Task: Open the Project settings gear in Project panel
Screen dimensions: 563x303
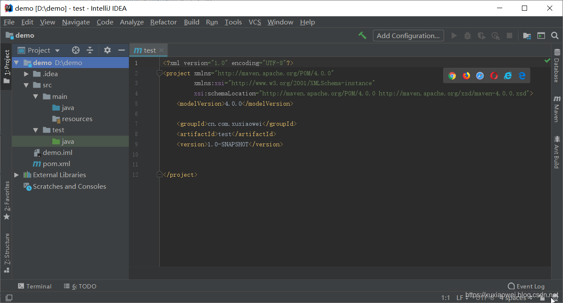Action: coord(107,50)
